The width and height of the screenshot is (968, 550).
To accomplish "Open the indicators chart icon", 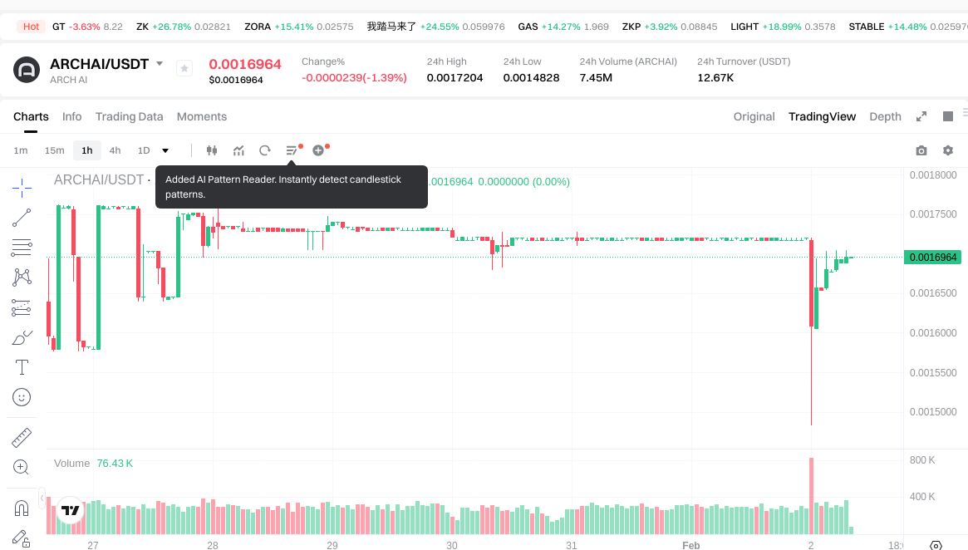I will click(x=238, y=150).
